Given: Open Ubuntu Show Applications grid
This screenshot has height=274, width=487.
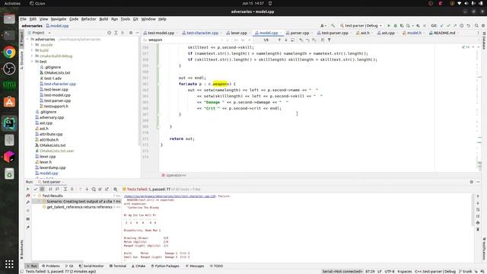Looking at the screenshot, I should [x=9, y=264].
